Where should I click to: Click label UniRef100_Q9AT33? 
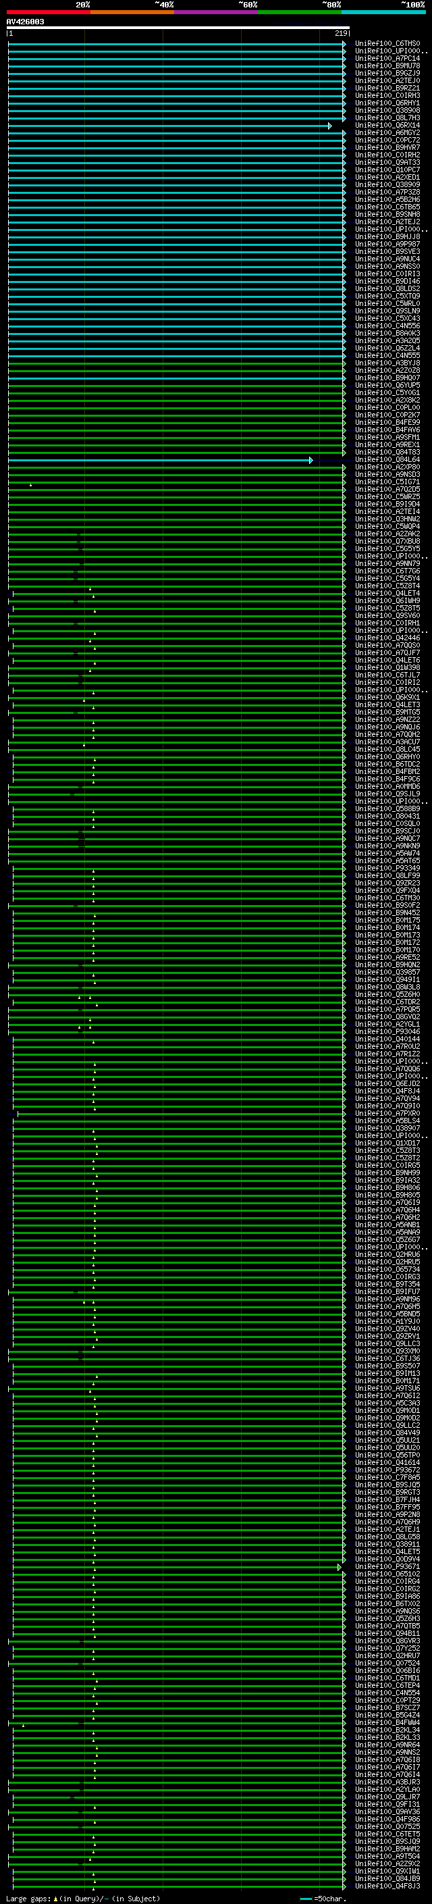[387, 162]
